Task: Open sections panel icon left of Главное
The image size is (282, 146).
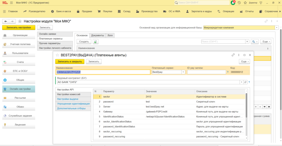Action: (x=4, y=11)
